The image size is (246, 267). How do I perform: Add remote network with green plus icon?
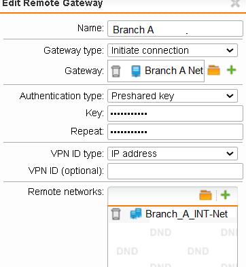pos(226,195)
